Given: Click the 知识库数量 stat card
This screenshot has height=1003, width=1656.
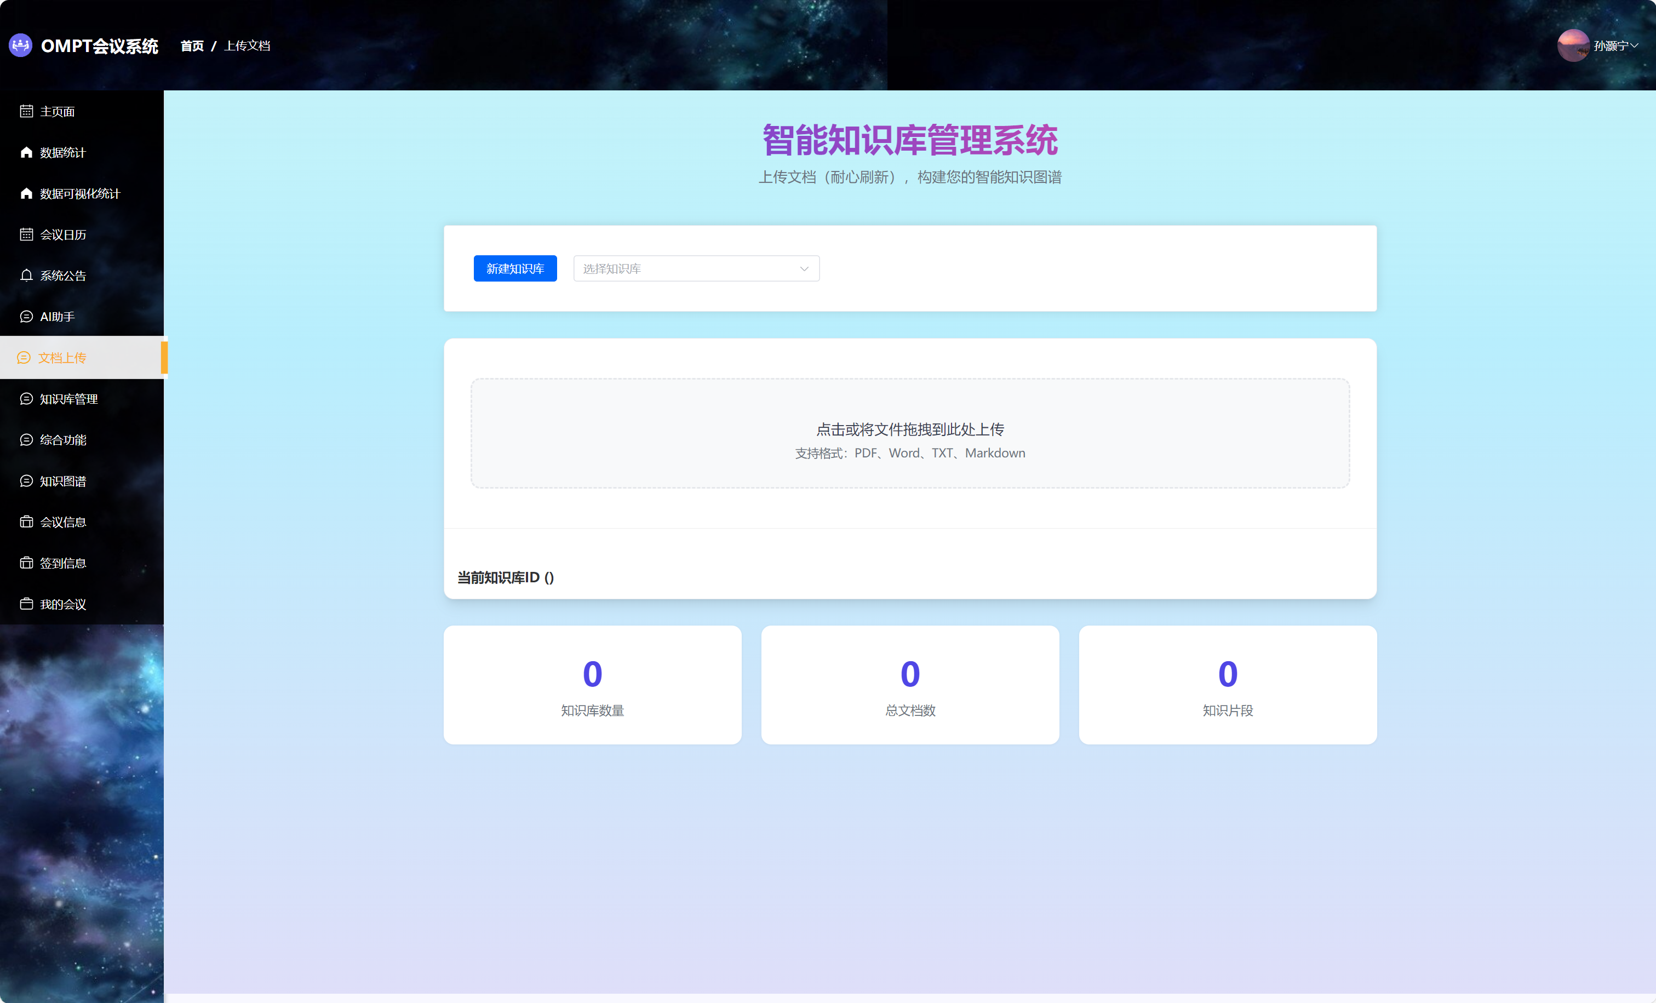Looking at the screenshot, I should [x=592, y=684].
